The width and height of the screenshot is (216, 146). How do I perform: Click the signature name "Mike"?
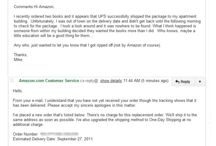pyautogui.click(x=17, y=59)
